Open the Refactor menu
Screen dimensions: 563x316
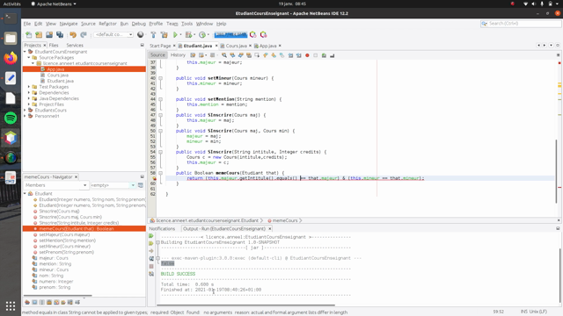pyautogui.click(x=107, y=24)
